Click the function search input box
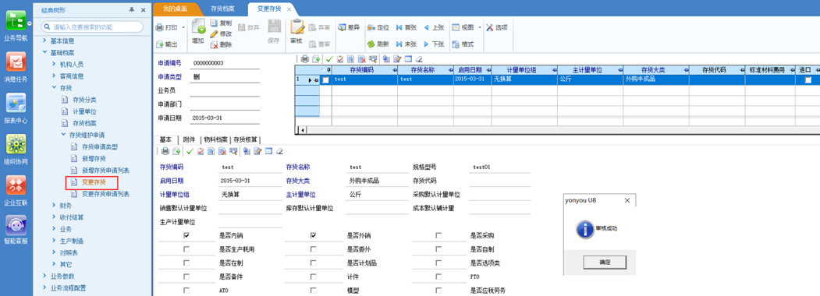 point(92,26)
